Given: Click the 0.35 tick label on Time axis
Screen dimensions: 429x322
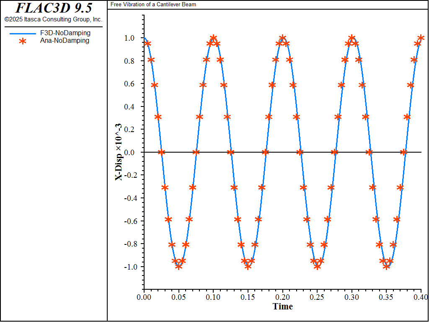Looking at the screenshot, I should click(386, 296).
